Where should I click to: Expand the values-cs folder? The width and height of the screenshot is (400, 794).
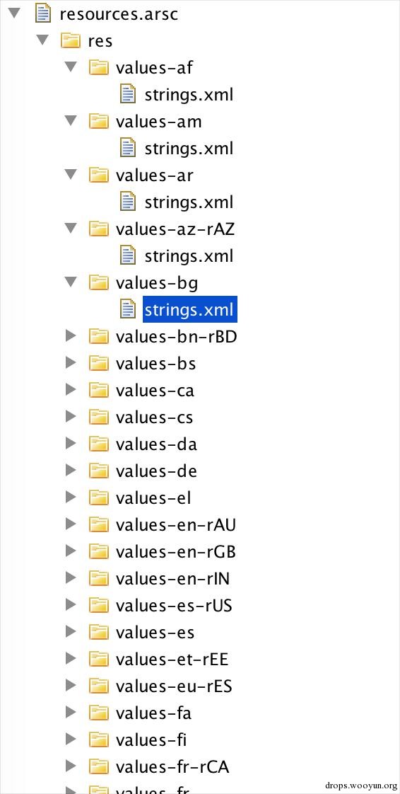(x=71, y=416)
